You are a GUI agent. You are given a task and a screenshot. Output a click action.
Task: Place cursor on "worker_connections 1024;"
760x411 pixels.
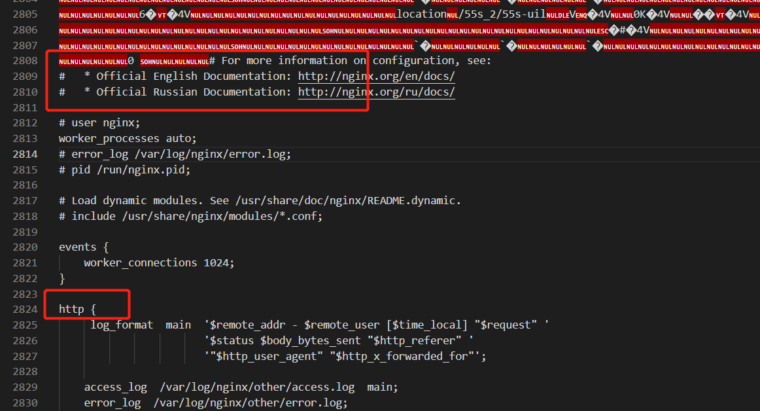click(x=159, y=262)
